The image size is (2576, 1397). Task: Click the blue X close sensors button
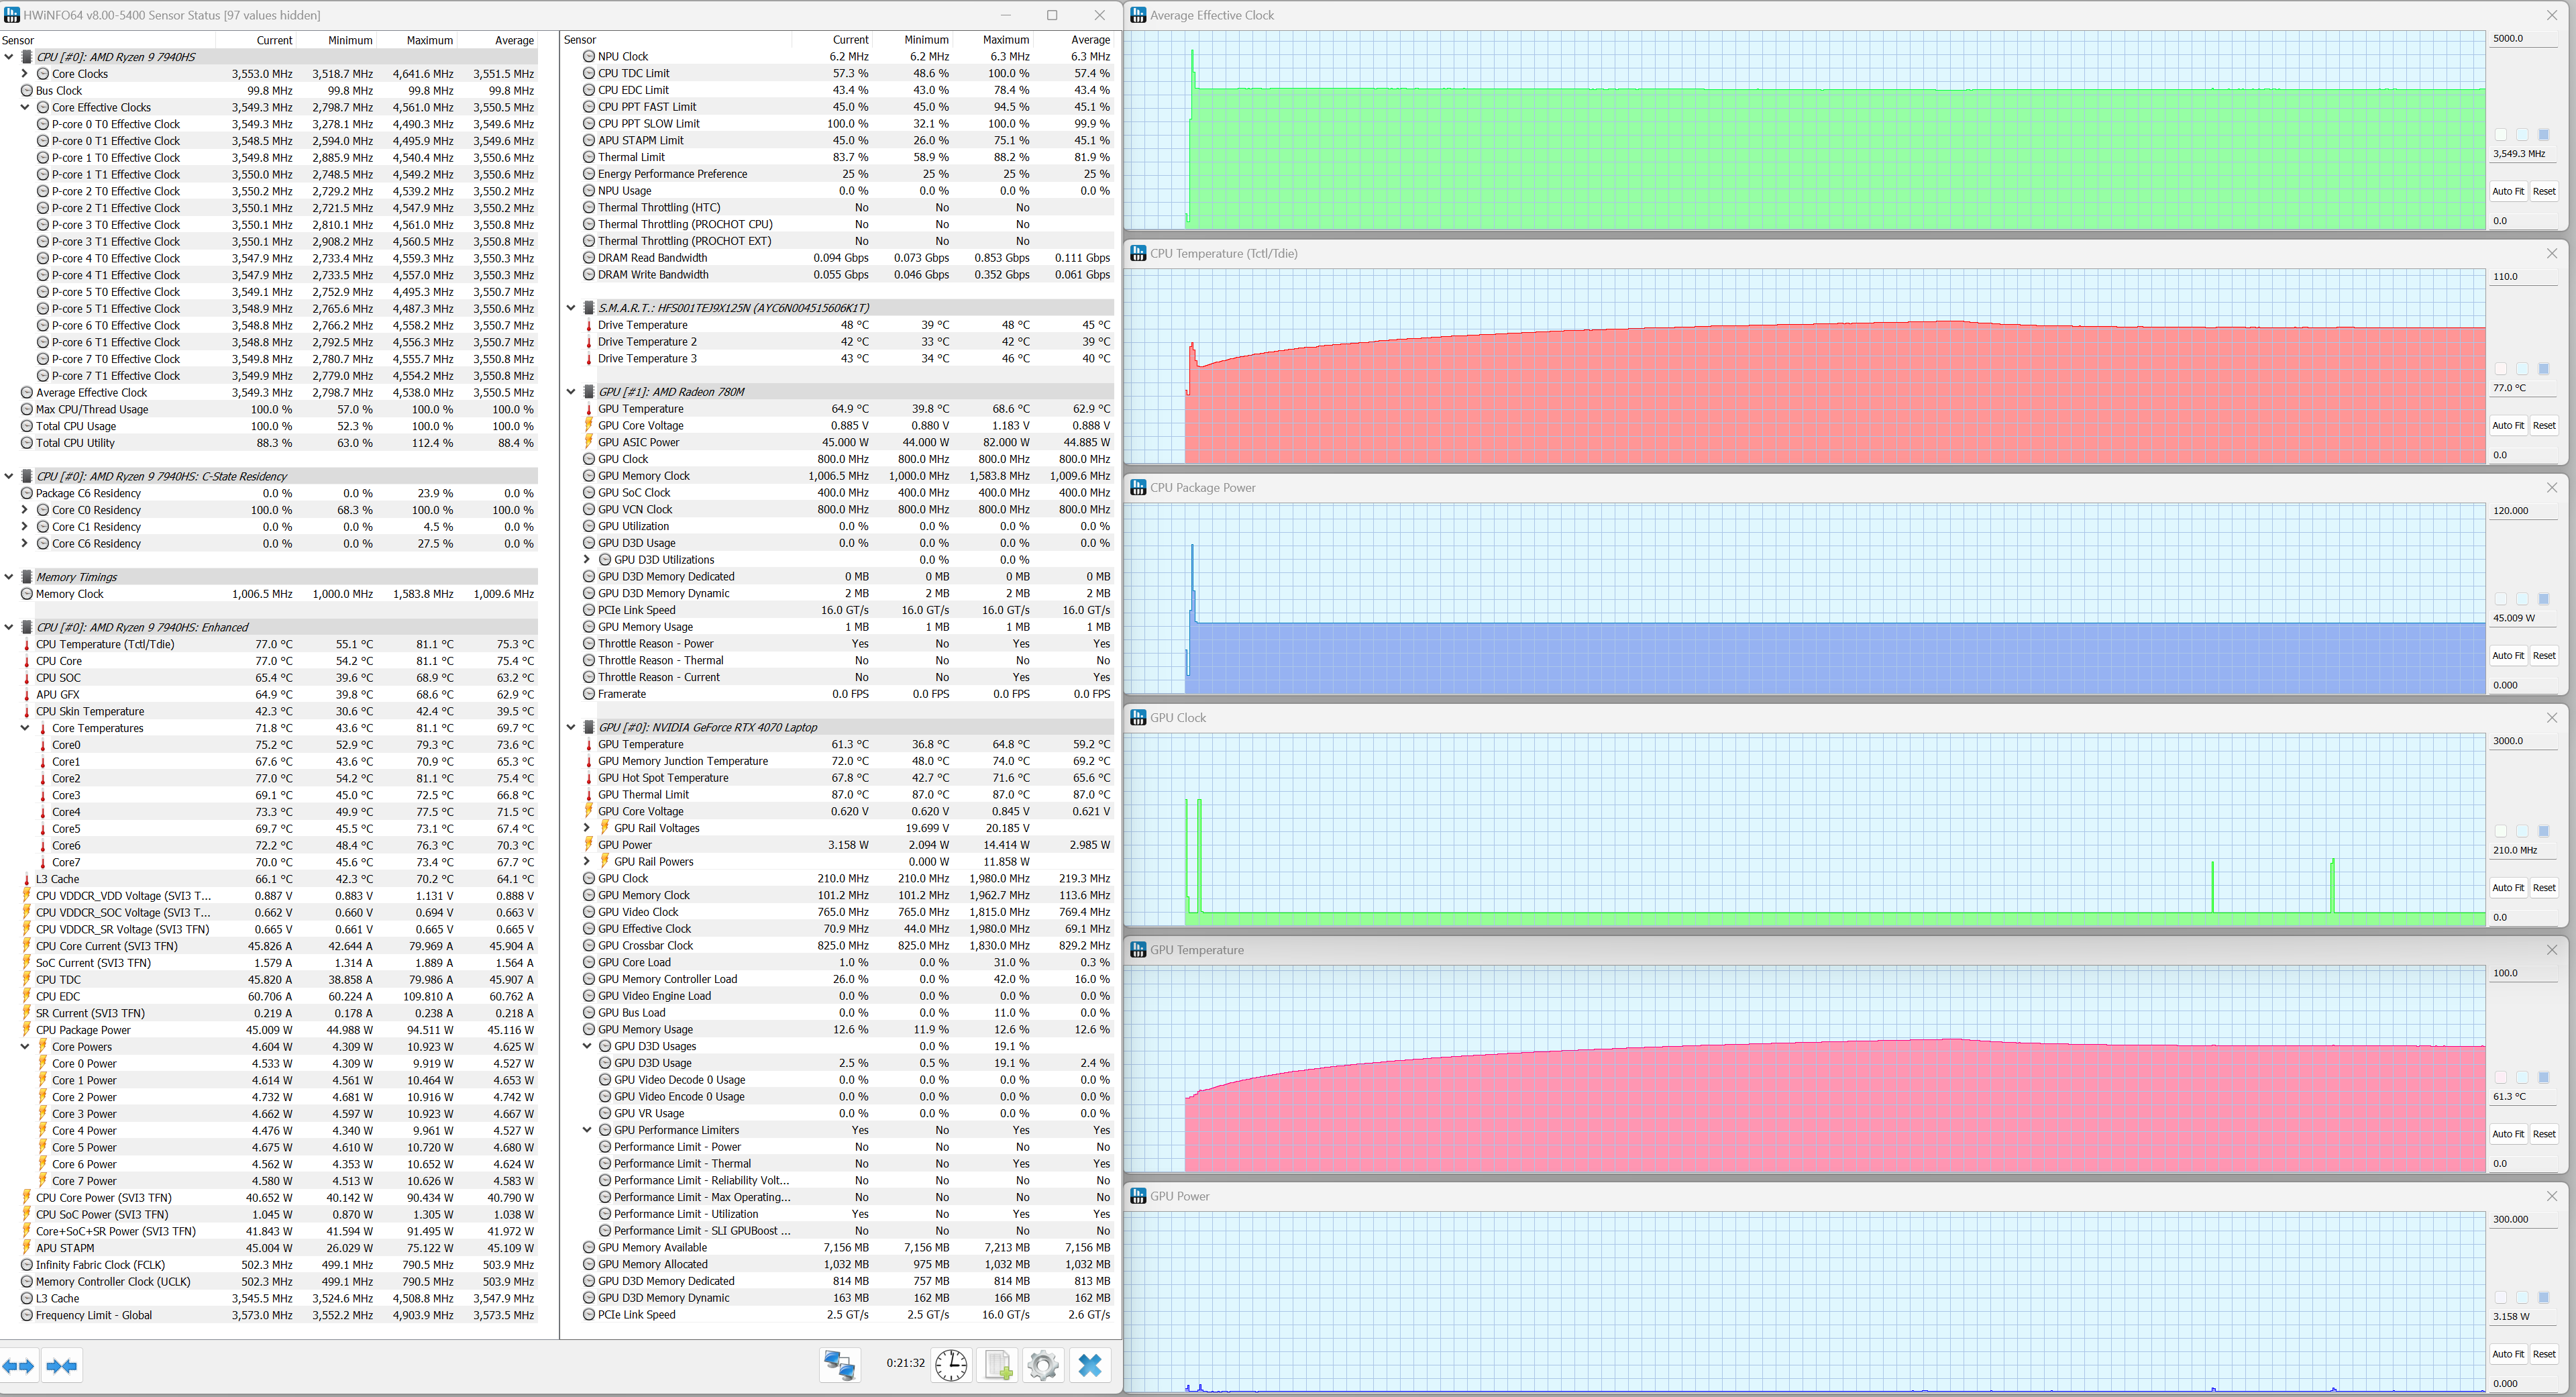click(1090, 1365)
